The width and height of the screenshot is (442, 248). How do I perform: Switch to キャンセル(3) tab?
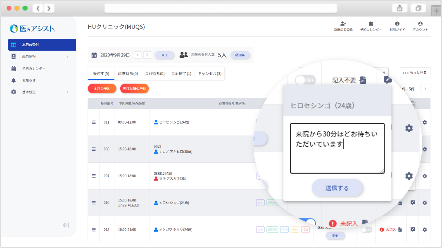209,74
